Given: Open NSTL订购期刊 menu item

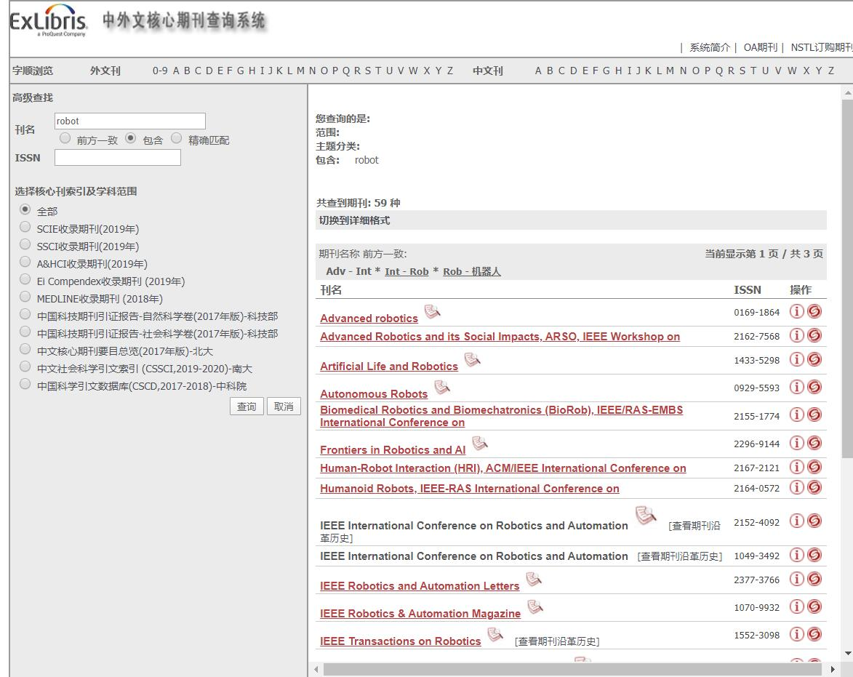Looking at the screenshot, I should (822, 47).
